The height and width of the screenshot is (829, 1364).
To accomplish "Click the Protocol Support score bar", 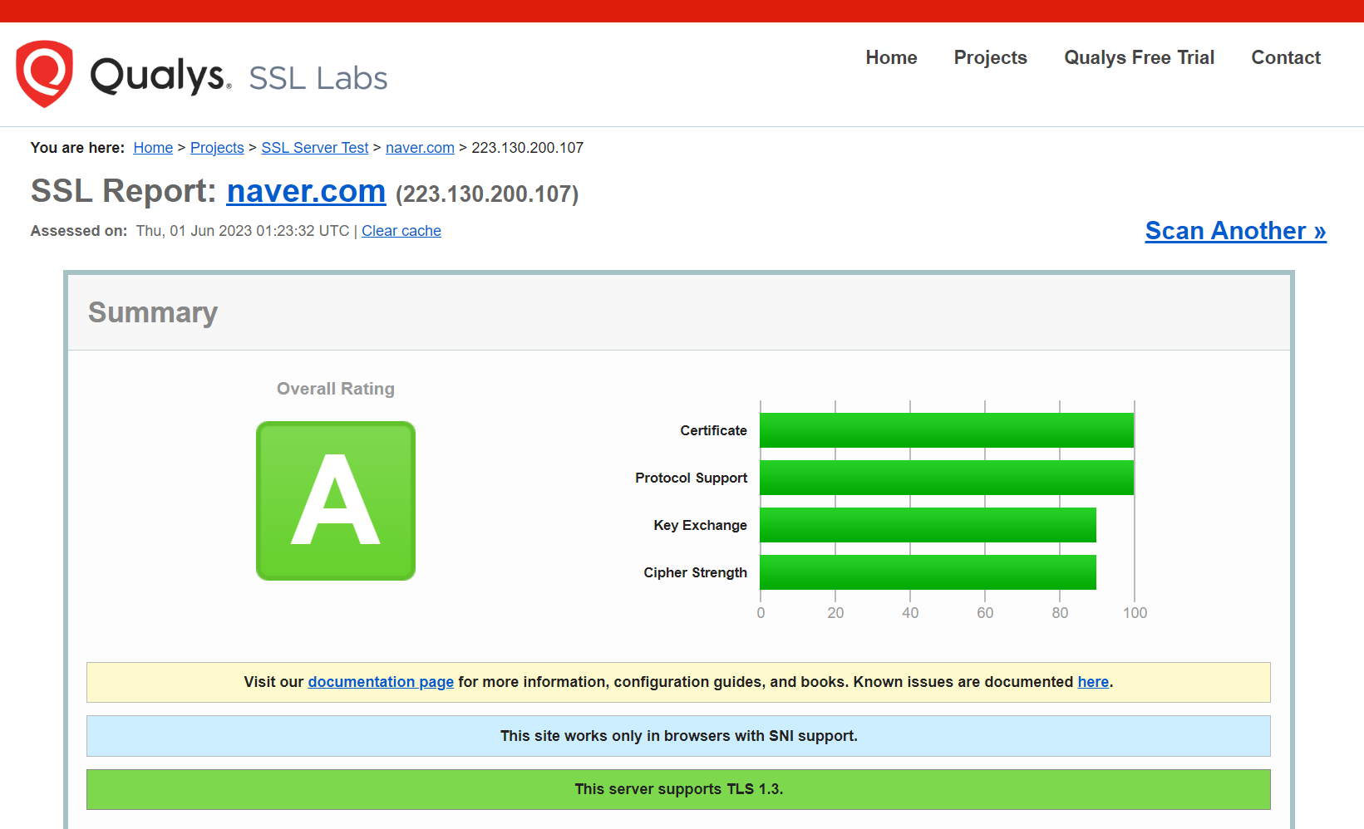I will tap(947, 478).
